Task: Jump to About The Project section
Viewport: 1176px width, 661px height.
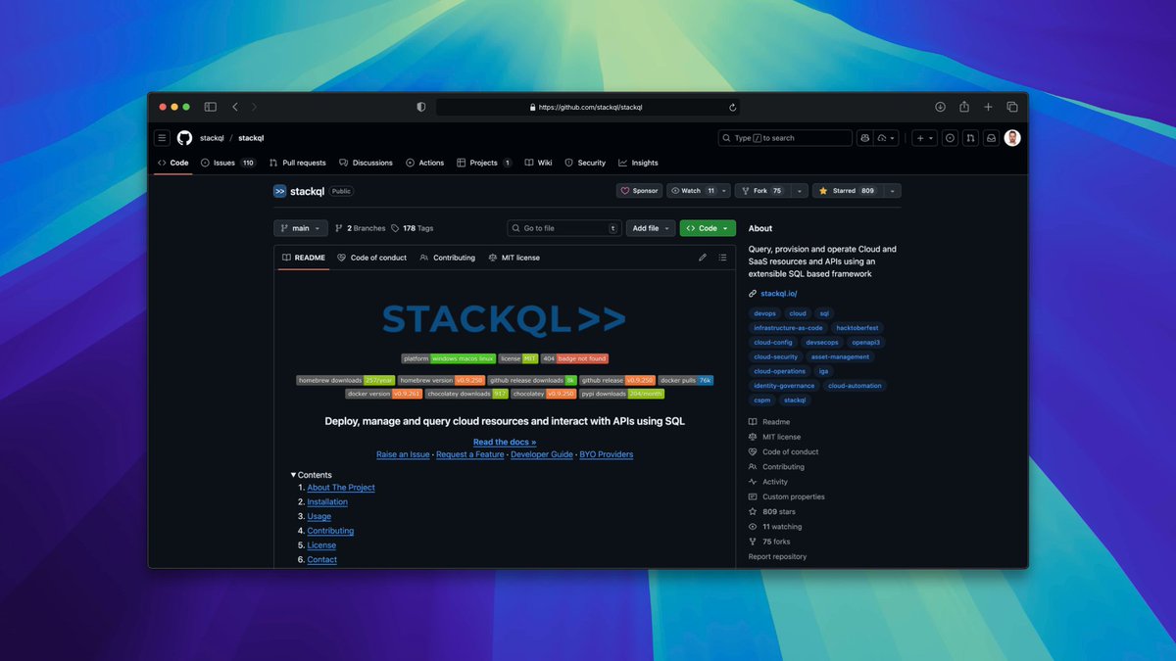Action: tap(341, 488)
